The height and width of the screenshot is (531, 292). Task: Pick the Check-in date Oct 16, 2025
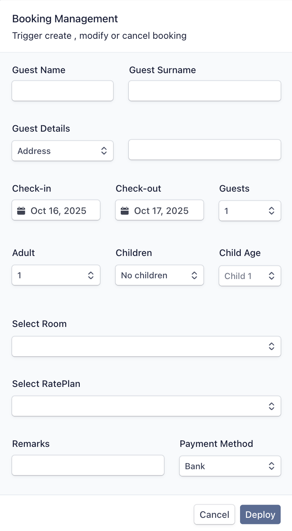[x=59, y=211]
